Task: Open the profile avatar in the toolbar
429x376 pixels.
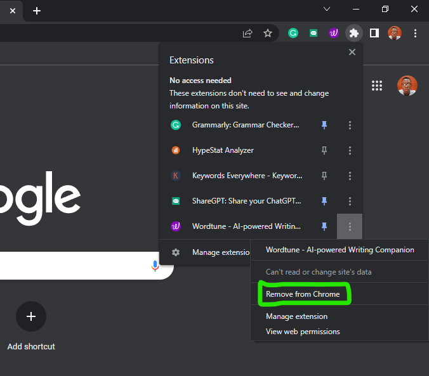Action: (x=395, y=33)
